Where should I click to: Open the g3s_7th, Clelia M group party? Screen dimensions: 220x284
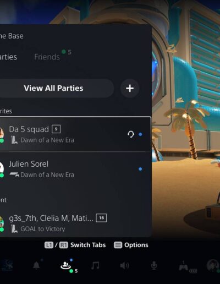pos(75,223)
